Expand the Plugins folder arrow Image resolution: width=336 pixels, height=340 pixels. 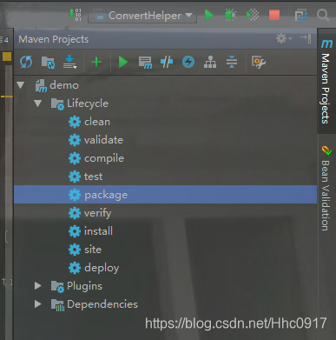38,286
